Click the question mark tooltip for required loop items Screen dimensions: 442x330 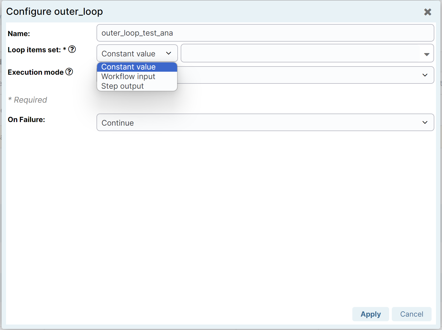(72, 49)
